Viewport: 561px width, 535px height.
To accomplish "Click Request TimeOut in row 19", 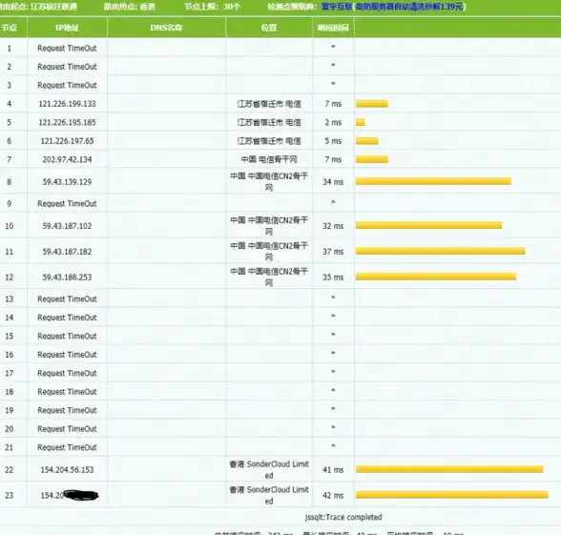I will coord(67,410).
